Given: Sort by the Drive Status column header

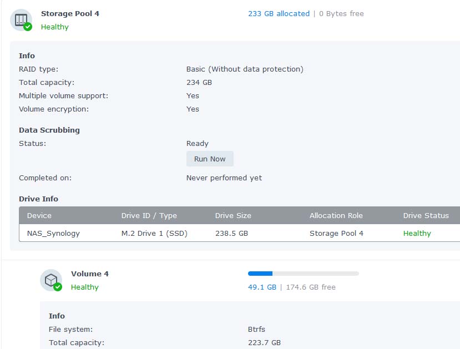Looking at the screenshot, I should point(426,215).
